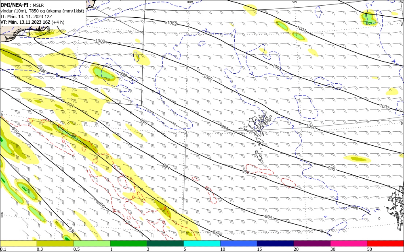This screenshot has height=252, width=404.
Task: Click the 988 isobar label
Action: point(72,230)
